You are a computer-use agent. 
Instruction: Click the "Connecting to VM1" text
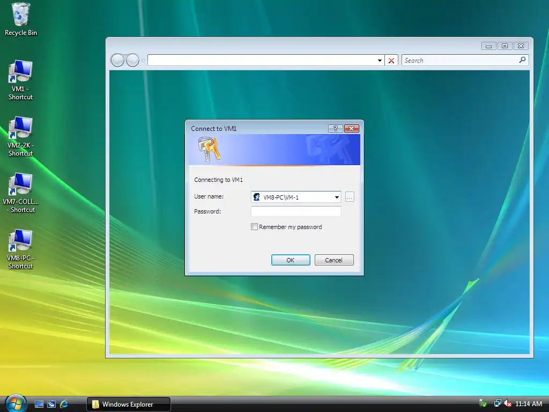point(219,180)
